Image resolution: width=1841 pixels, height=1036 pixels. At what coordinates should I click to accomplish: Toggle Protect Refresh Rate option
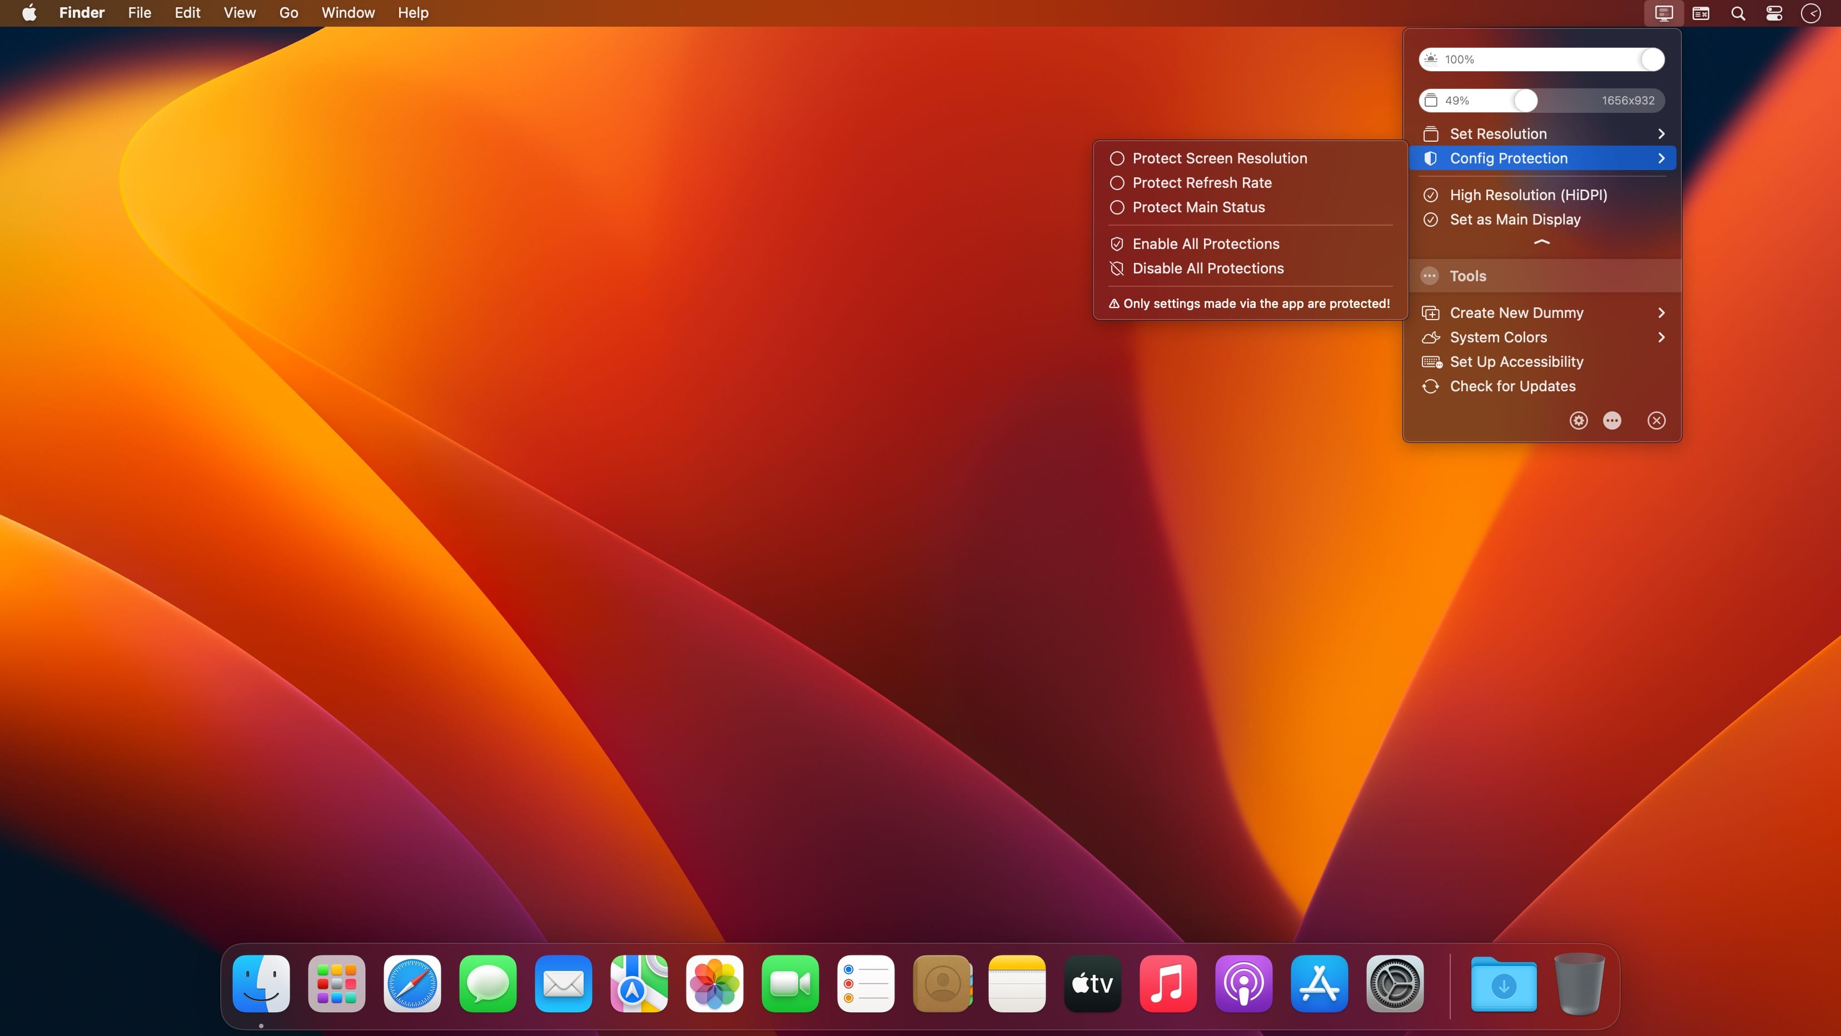[x=1201, y=182]
